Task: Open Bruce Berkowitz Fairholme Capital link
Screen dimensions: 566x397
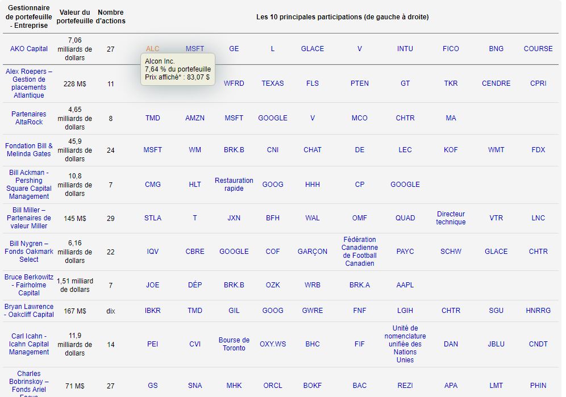Action: [28, 285]
